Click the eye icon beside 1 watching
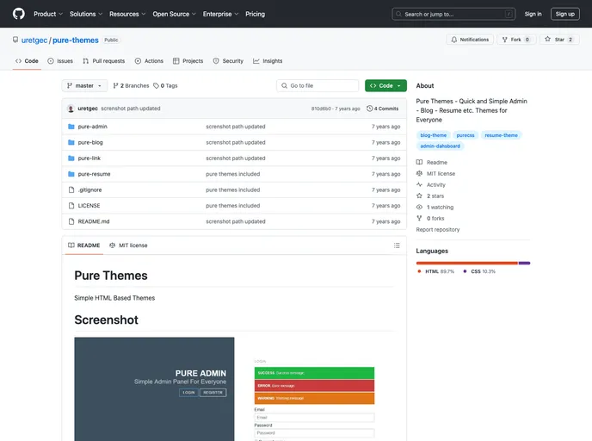Viewport: 592px width, 441px height. (x=419, y=207)
